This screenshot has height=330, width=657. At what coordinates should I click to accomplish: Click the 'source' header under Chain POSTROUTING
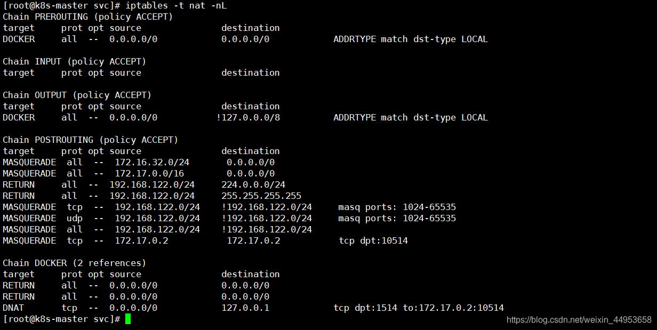125,151
